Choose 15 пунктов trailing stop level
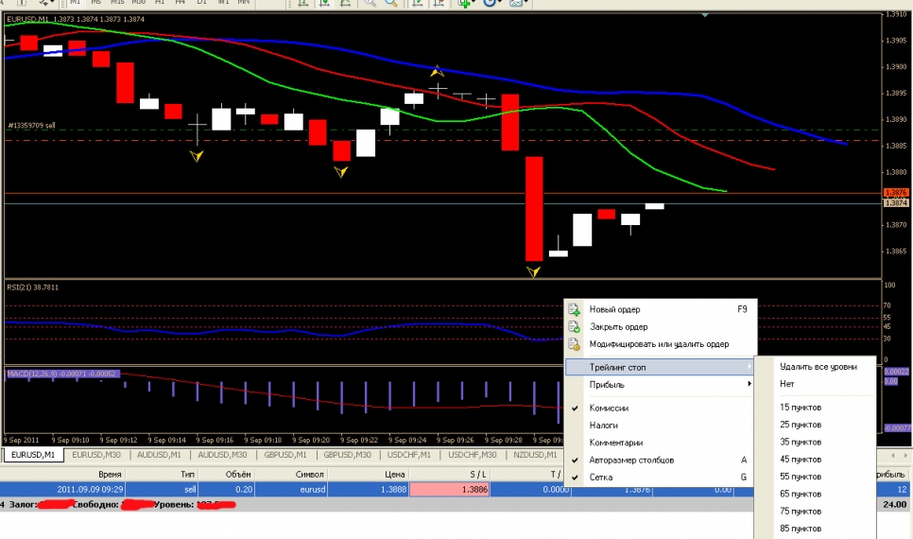Screen dimensions: 913x539 pos(801,408)
